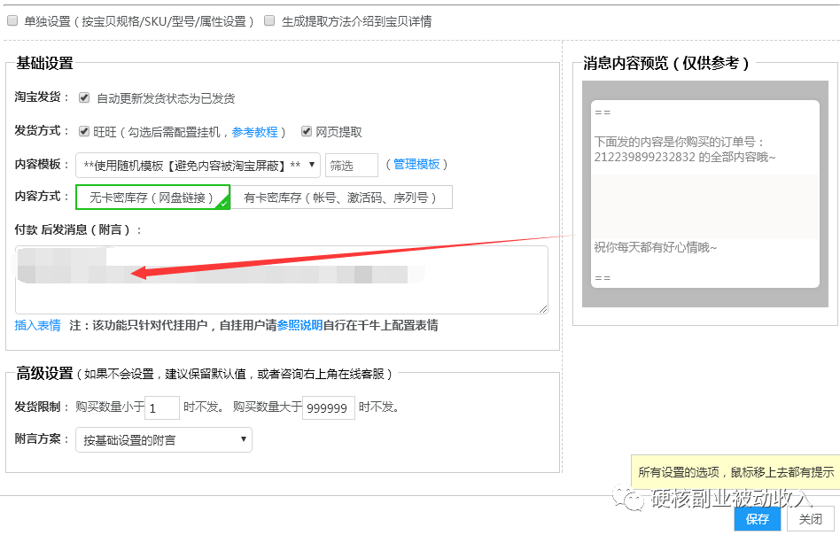Viewport: 840px width, 535px height.
Task: Select 无卡密库存（网盘链接）option
Action: (152, 197)
